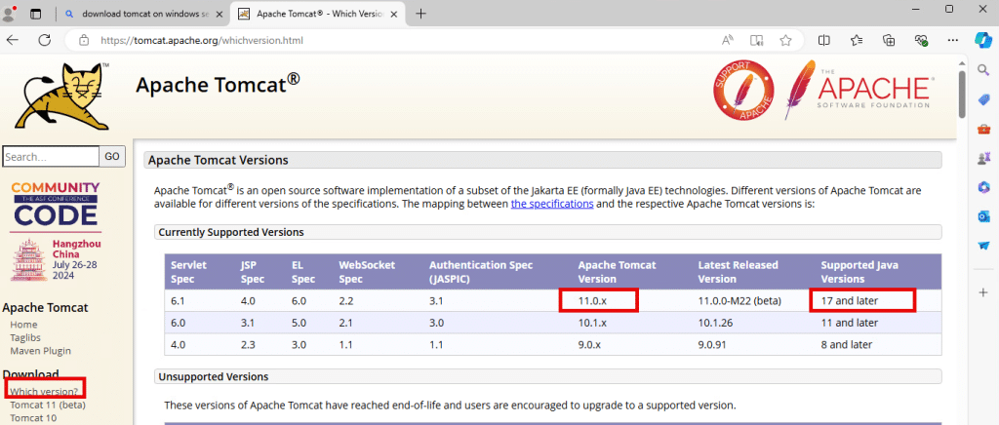Viewport: 999px width, 425px height.
Task: Open the split screen icon
Action: point(823,40)
